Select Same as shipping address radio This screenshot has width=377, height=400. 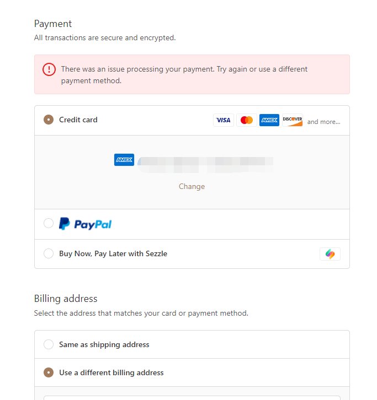click(x=49, y=345)
